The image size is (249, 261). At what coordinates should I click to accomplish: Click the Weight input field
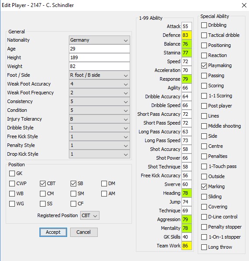tap(100, 66)
